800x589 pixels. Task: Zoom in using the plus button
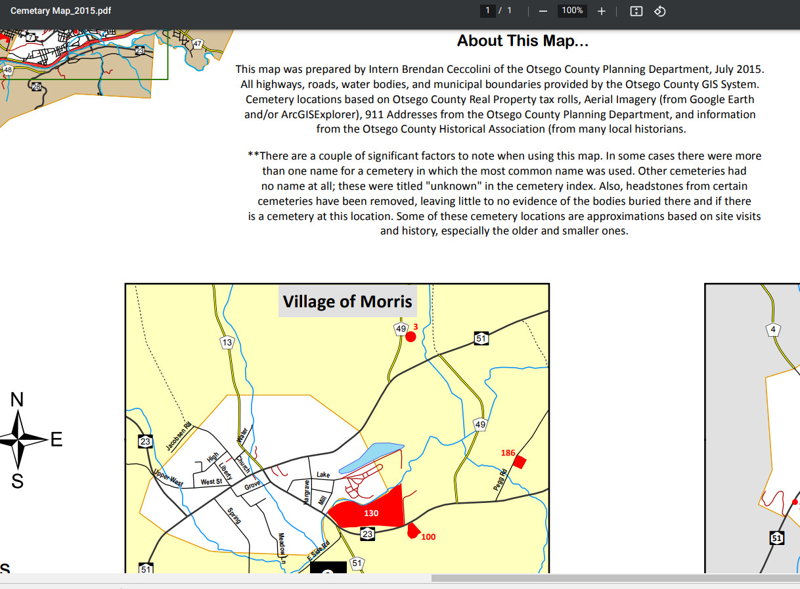click(x=602, y=11)
